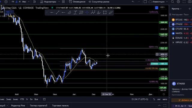Toggle fullscreen mode icon
The height and width of the screenshot is (108, 192).
coord(184,2)
